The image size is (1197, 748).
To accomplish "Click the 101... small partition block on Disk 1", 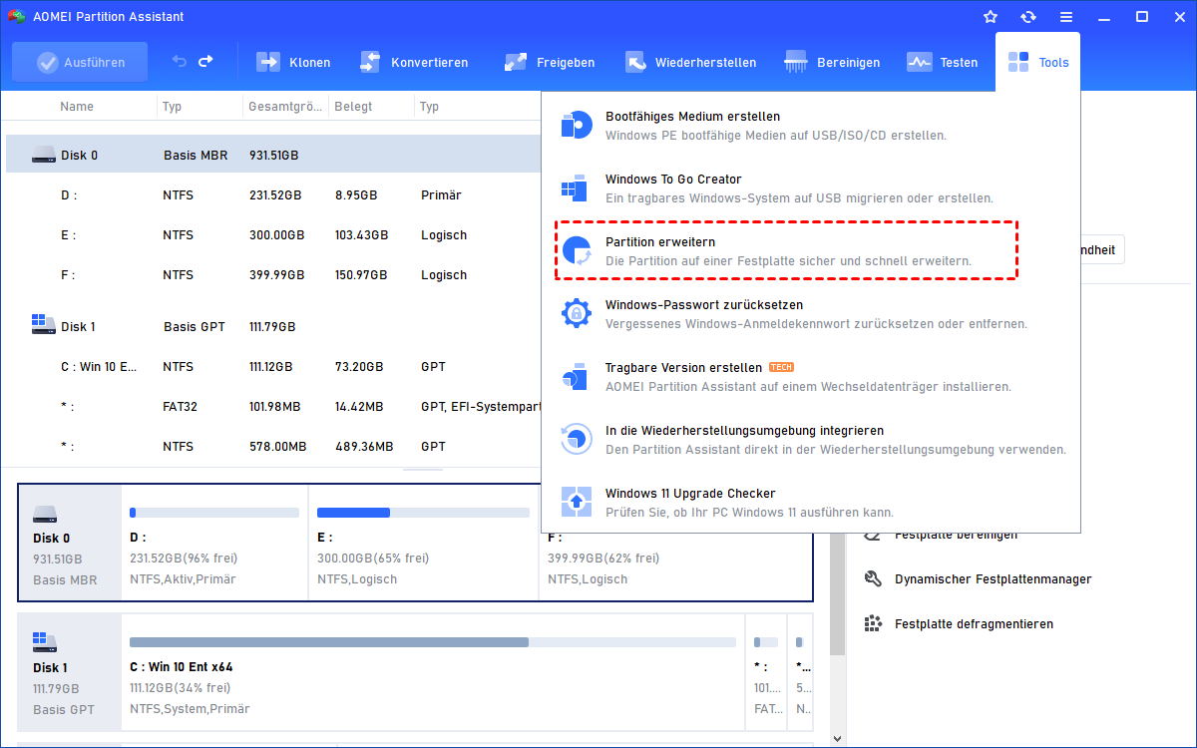I will [765, 671].
